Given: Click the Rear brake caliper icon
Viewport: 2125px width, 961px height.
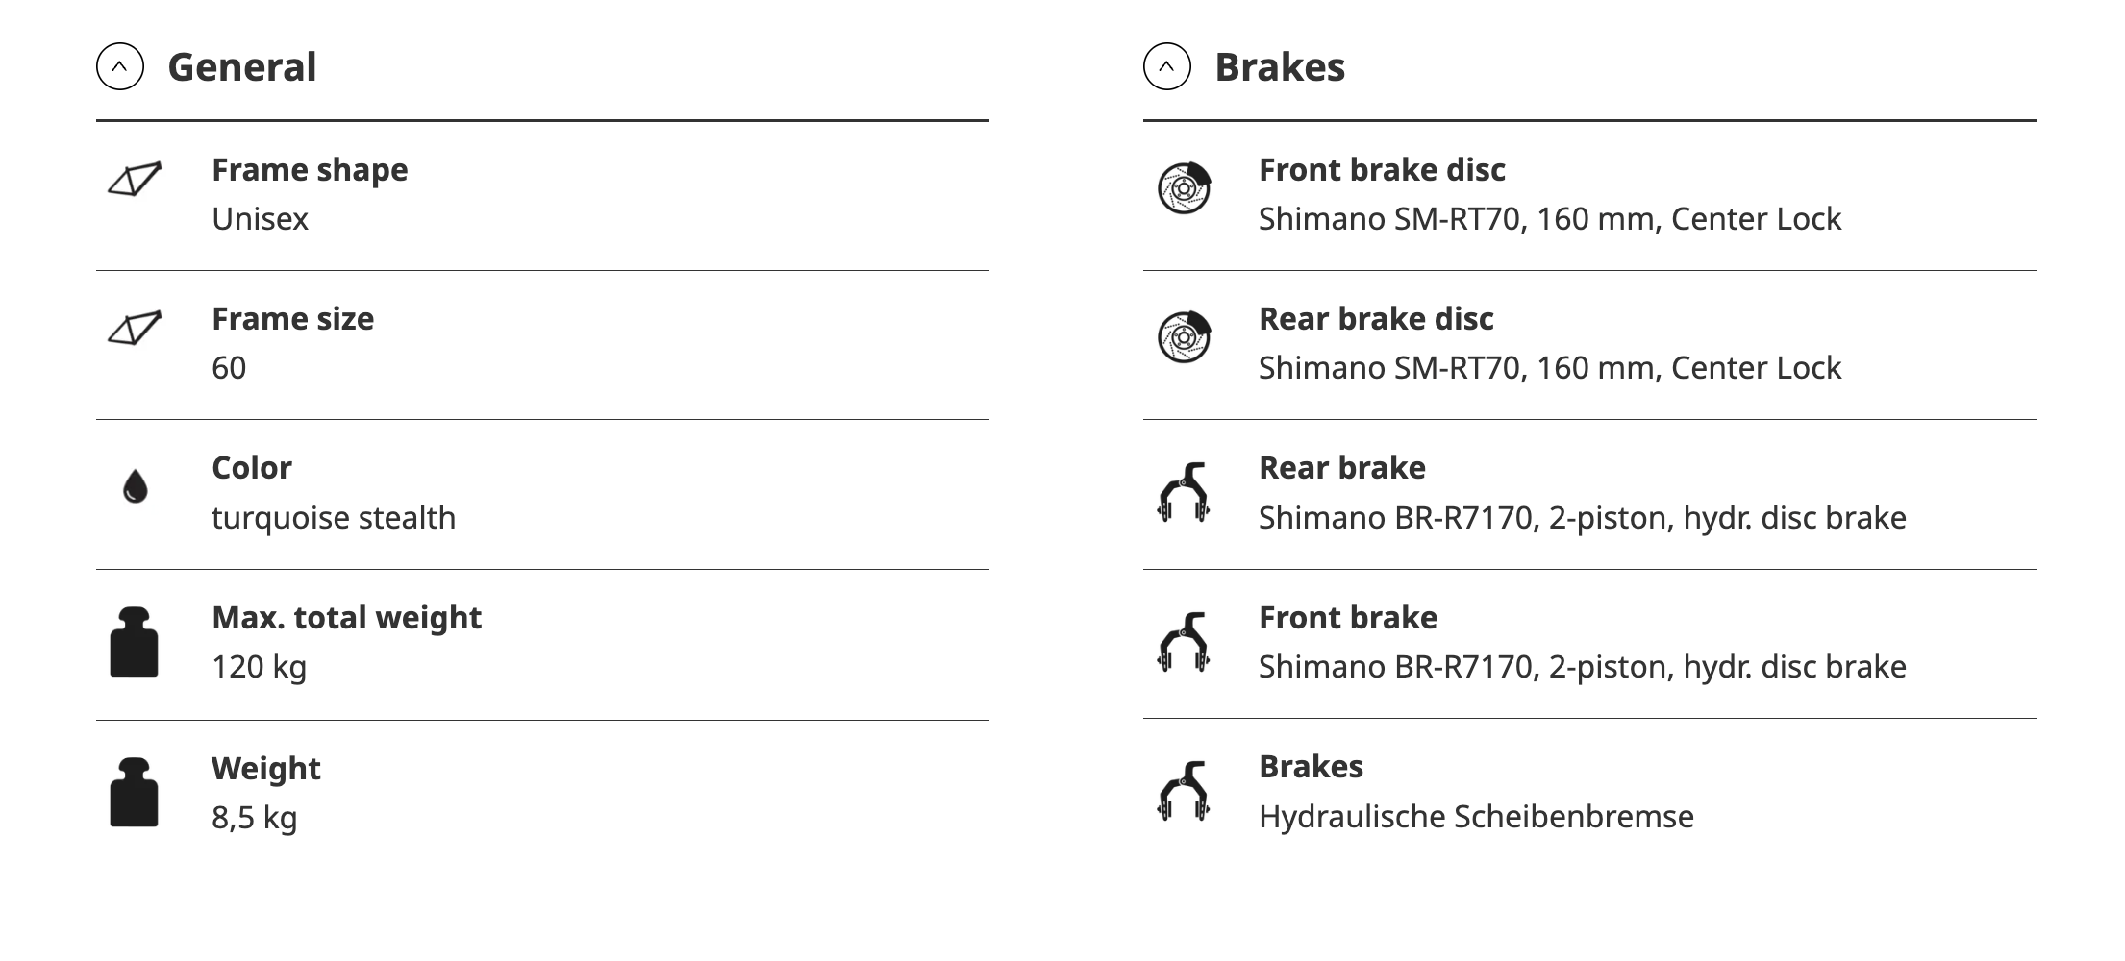Looking at the screenshot, I should [1183, 493].
